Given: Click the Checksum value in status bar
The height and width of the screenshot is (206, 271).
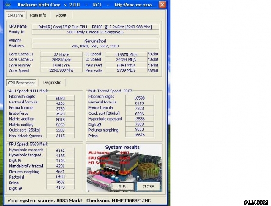Looking at the screenshot, I should point(131,200).
